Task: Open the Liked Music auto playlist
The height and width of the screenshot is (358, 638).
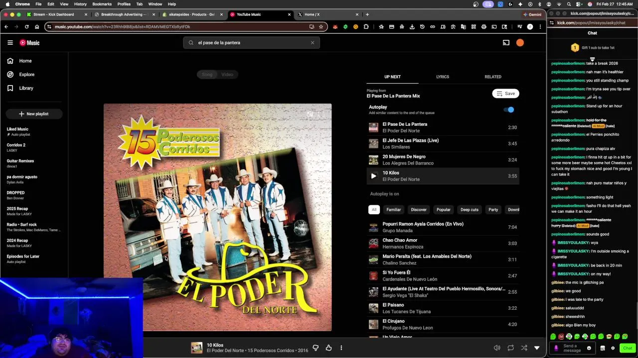Action: 34,131
